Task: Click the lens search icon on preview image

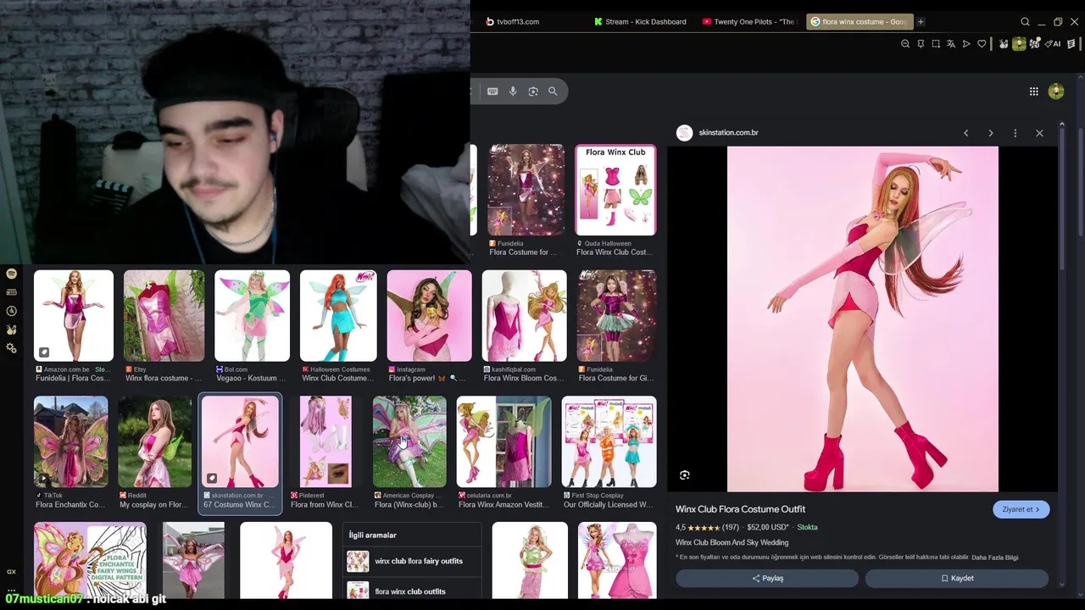Action: [x=685, y=475]
